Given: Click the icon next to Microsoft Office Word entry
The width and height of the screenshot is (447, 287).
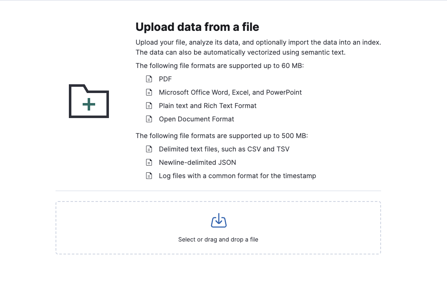Looking at the screenshot, I should coord(149,92).
